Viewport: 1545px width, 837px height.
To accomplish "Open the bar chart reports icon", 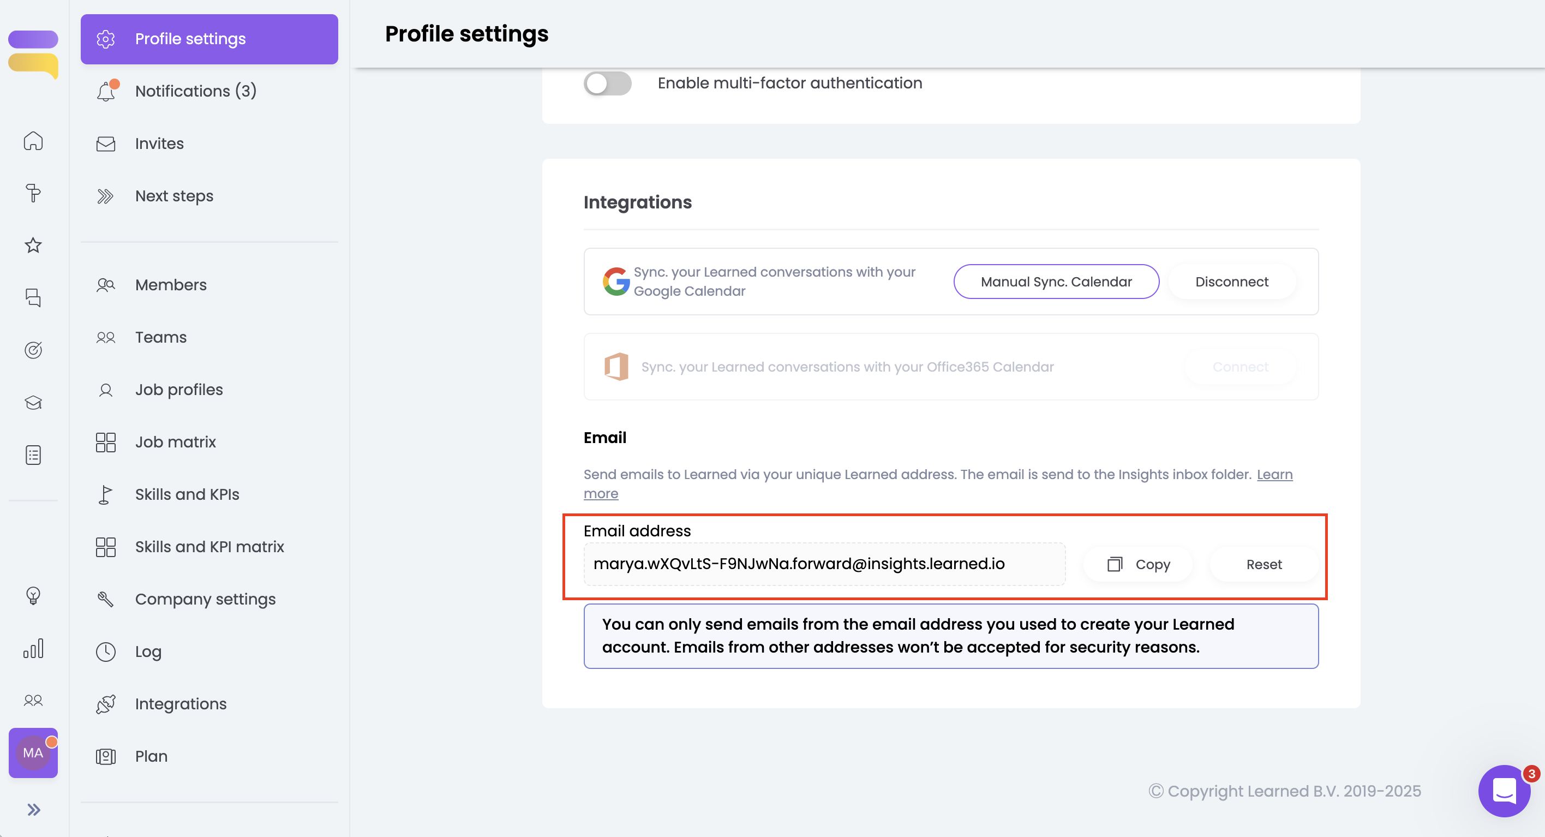I will [33, 648].
